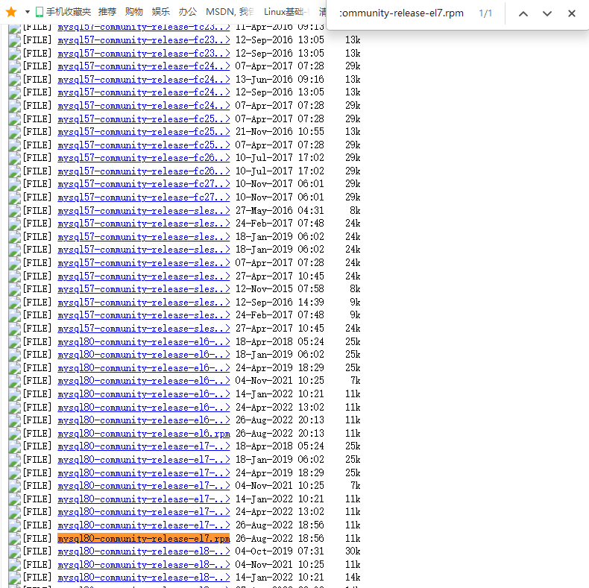The image size is (589, 588).
Task: Click file icon of el7 18-Jan-2019 row
Action: click(x=14, y=460)
